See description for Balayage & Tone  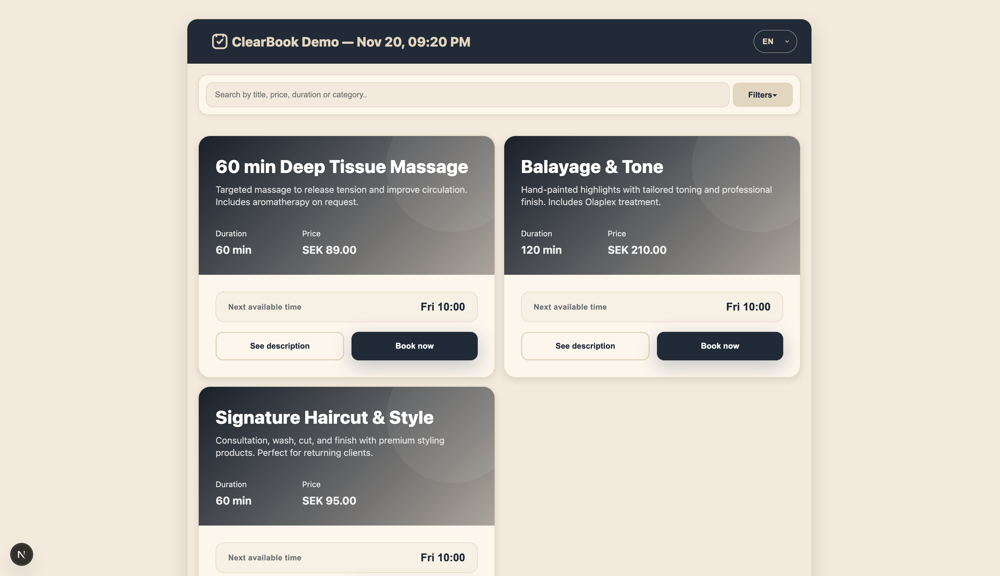(x=585, y=346)
